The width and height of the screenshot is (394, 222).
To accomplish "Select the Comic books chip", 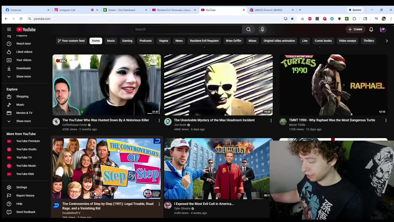I will click(323, 41).
